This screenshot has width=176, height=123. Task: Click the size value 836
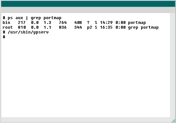point(63,27)
